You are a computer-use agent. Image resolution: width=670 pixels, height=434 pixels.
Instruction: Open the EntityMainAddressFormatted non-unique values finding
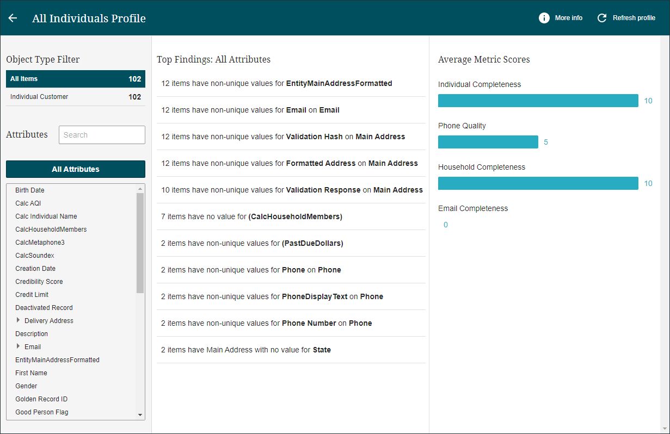tap(276, 83)
